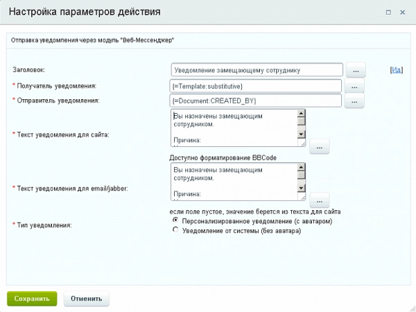Click ellipsis button beside Отправитель уведомления field
The height and width of the screenshot is (312, 416).
354,101
